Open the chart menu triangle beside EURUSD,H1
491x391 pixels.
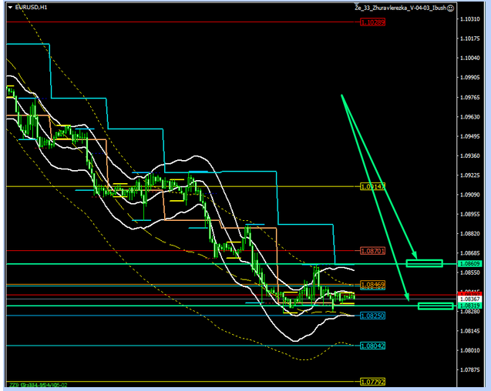10,7
